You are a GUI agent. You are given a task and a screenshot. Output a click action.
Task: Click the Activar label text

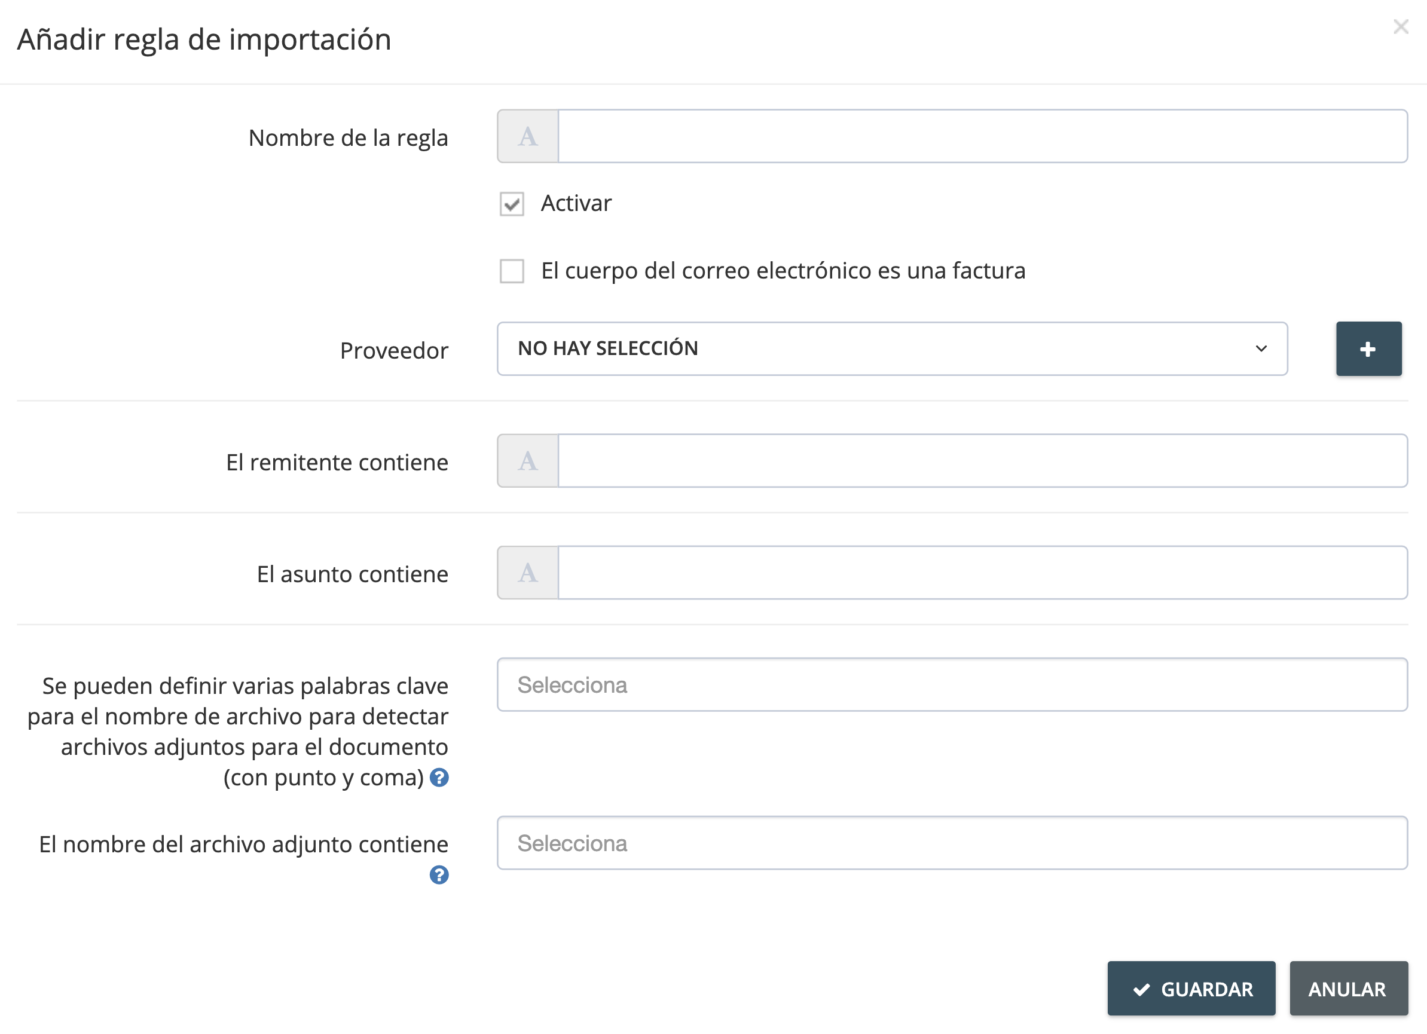(x=576, y=204)
